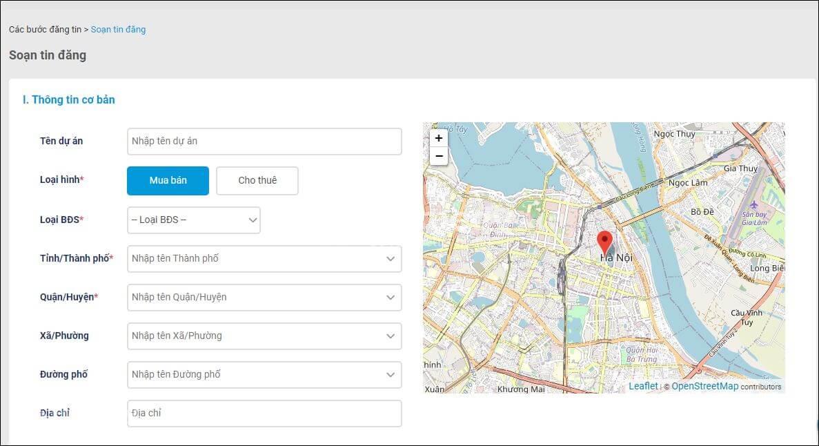Viewport: 819px width, 446px height.
Task: Expand the Tỉnh/Thành phố dropdown
Action: click(x=264, y=258)
